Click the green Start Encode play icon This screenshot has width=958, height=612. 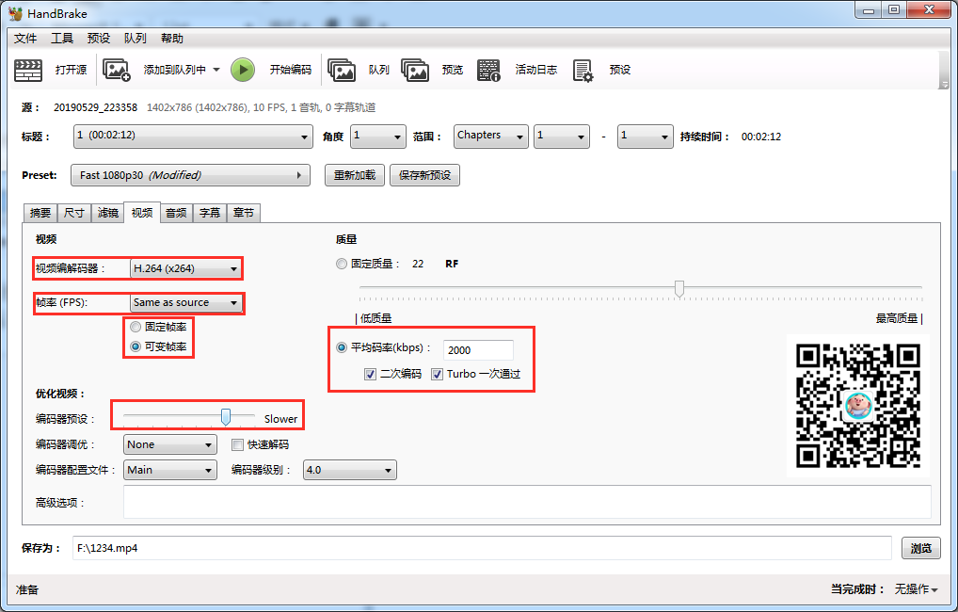pyautogui.click(x=243, y=70)
